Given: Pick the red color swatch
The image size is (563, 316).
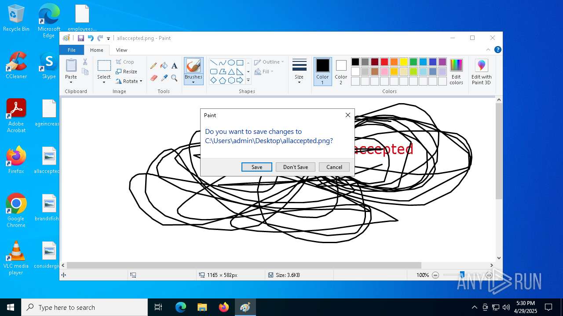Looking at the screenshot, I should pos(384,62).
